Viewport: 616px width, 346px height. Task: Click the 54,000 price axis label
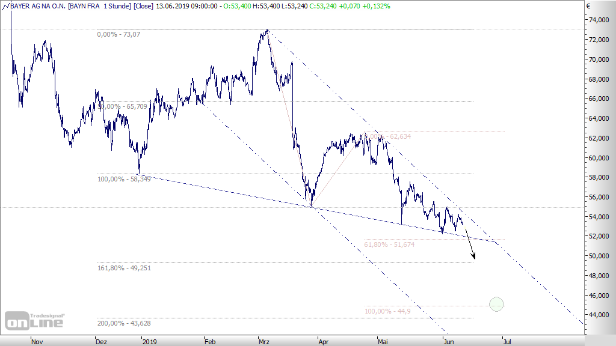point(599,216)
